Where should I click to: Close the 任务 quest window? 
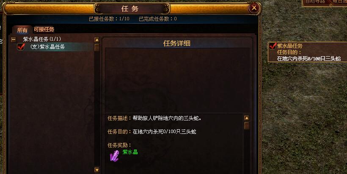pos(254,8)
